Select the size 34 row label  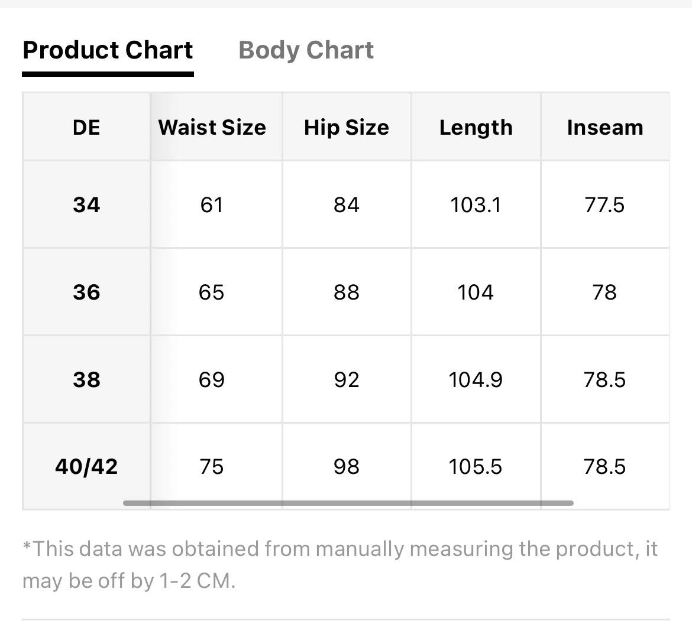[86, 204]
